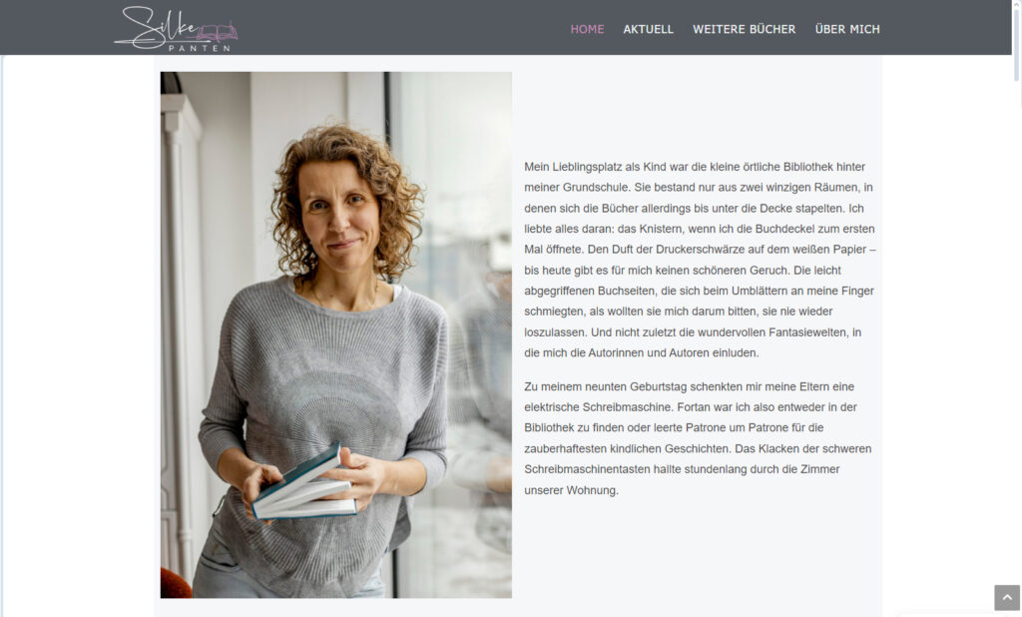The width and height of the screenshot is (1022, 617).
Task: Open the HOME menu item
Action: (x=587, y=29)
